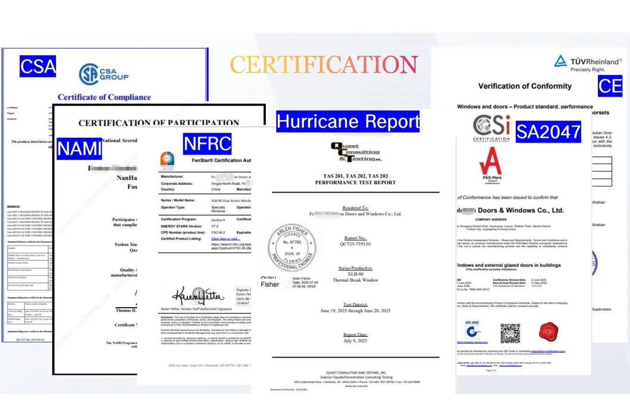Click the 'Report No.:' label

coord(356,238)
